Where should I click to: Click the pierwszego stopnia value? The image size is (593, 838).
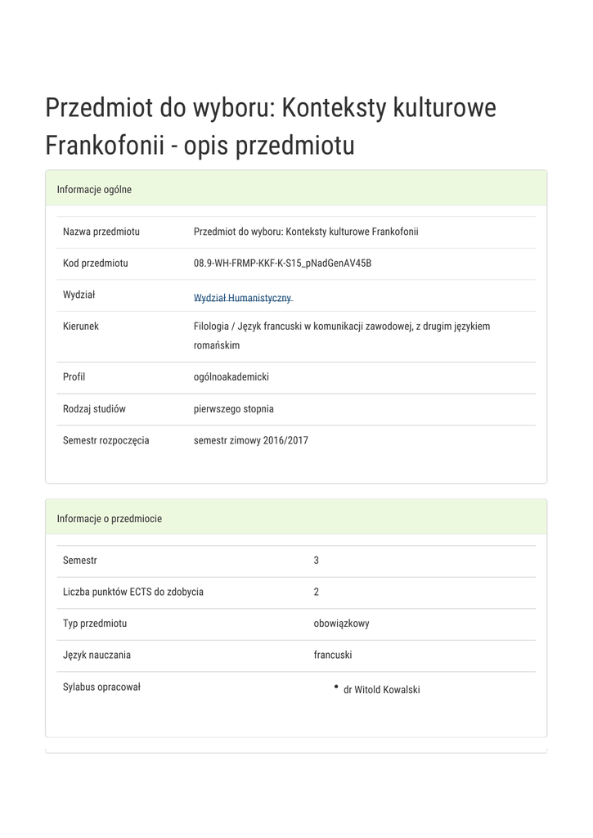click(x=234, y=409)
